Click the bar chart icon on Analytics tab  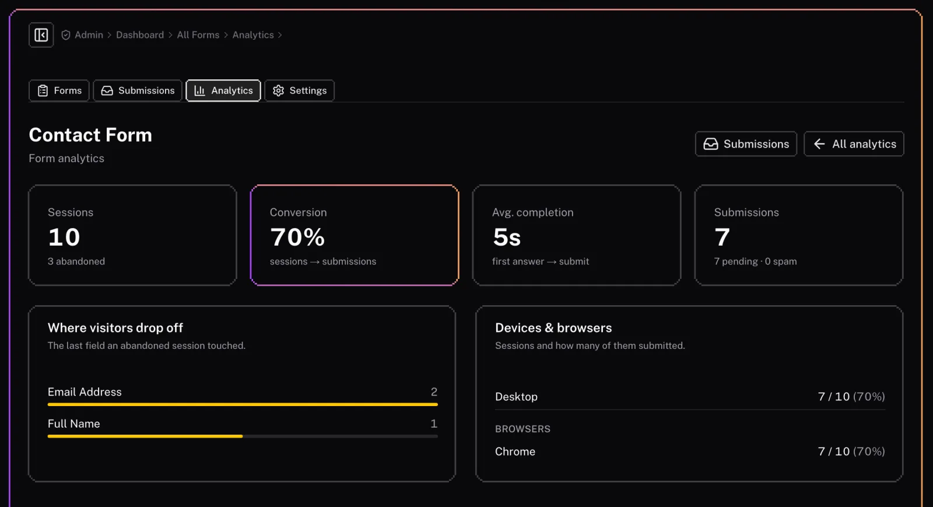point(199,90)
